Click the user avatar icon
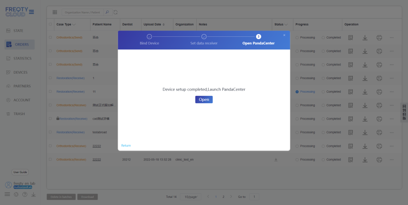Image resolution: width=408 pixels, height=205 pixels. (x=8, y=185)
